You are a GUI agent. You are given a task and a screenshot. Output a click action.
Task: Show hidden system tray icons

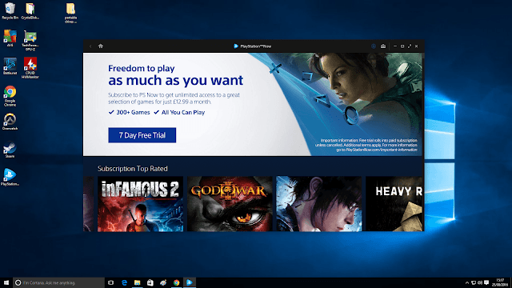coord(467,282)
